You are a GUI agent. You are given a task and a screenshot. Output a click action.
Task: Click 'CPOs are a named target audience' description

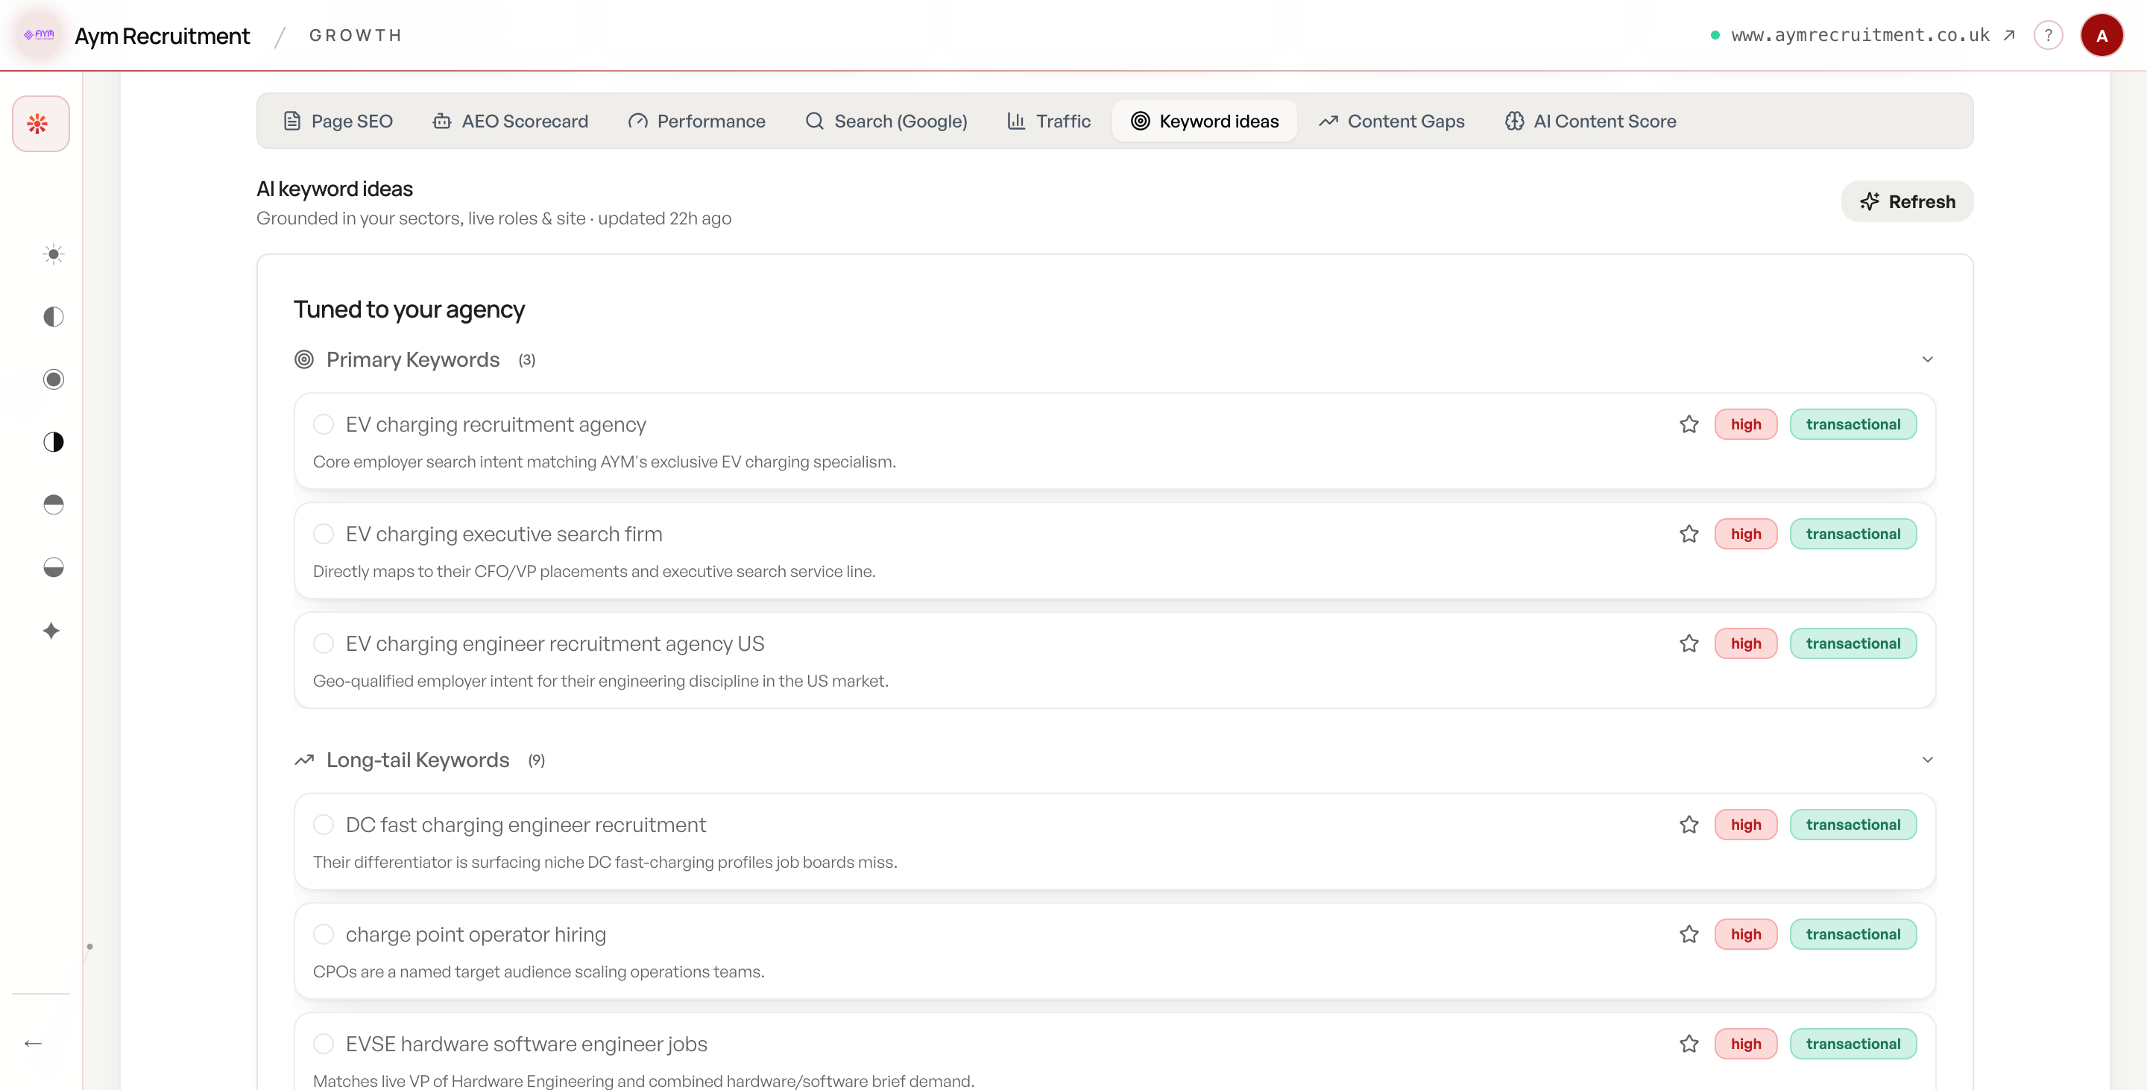pyautogui.click(x=538, y=971)
